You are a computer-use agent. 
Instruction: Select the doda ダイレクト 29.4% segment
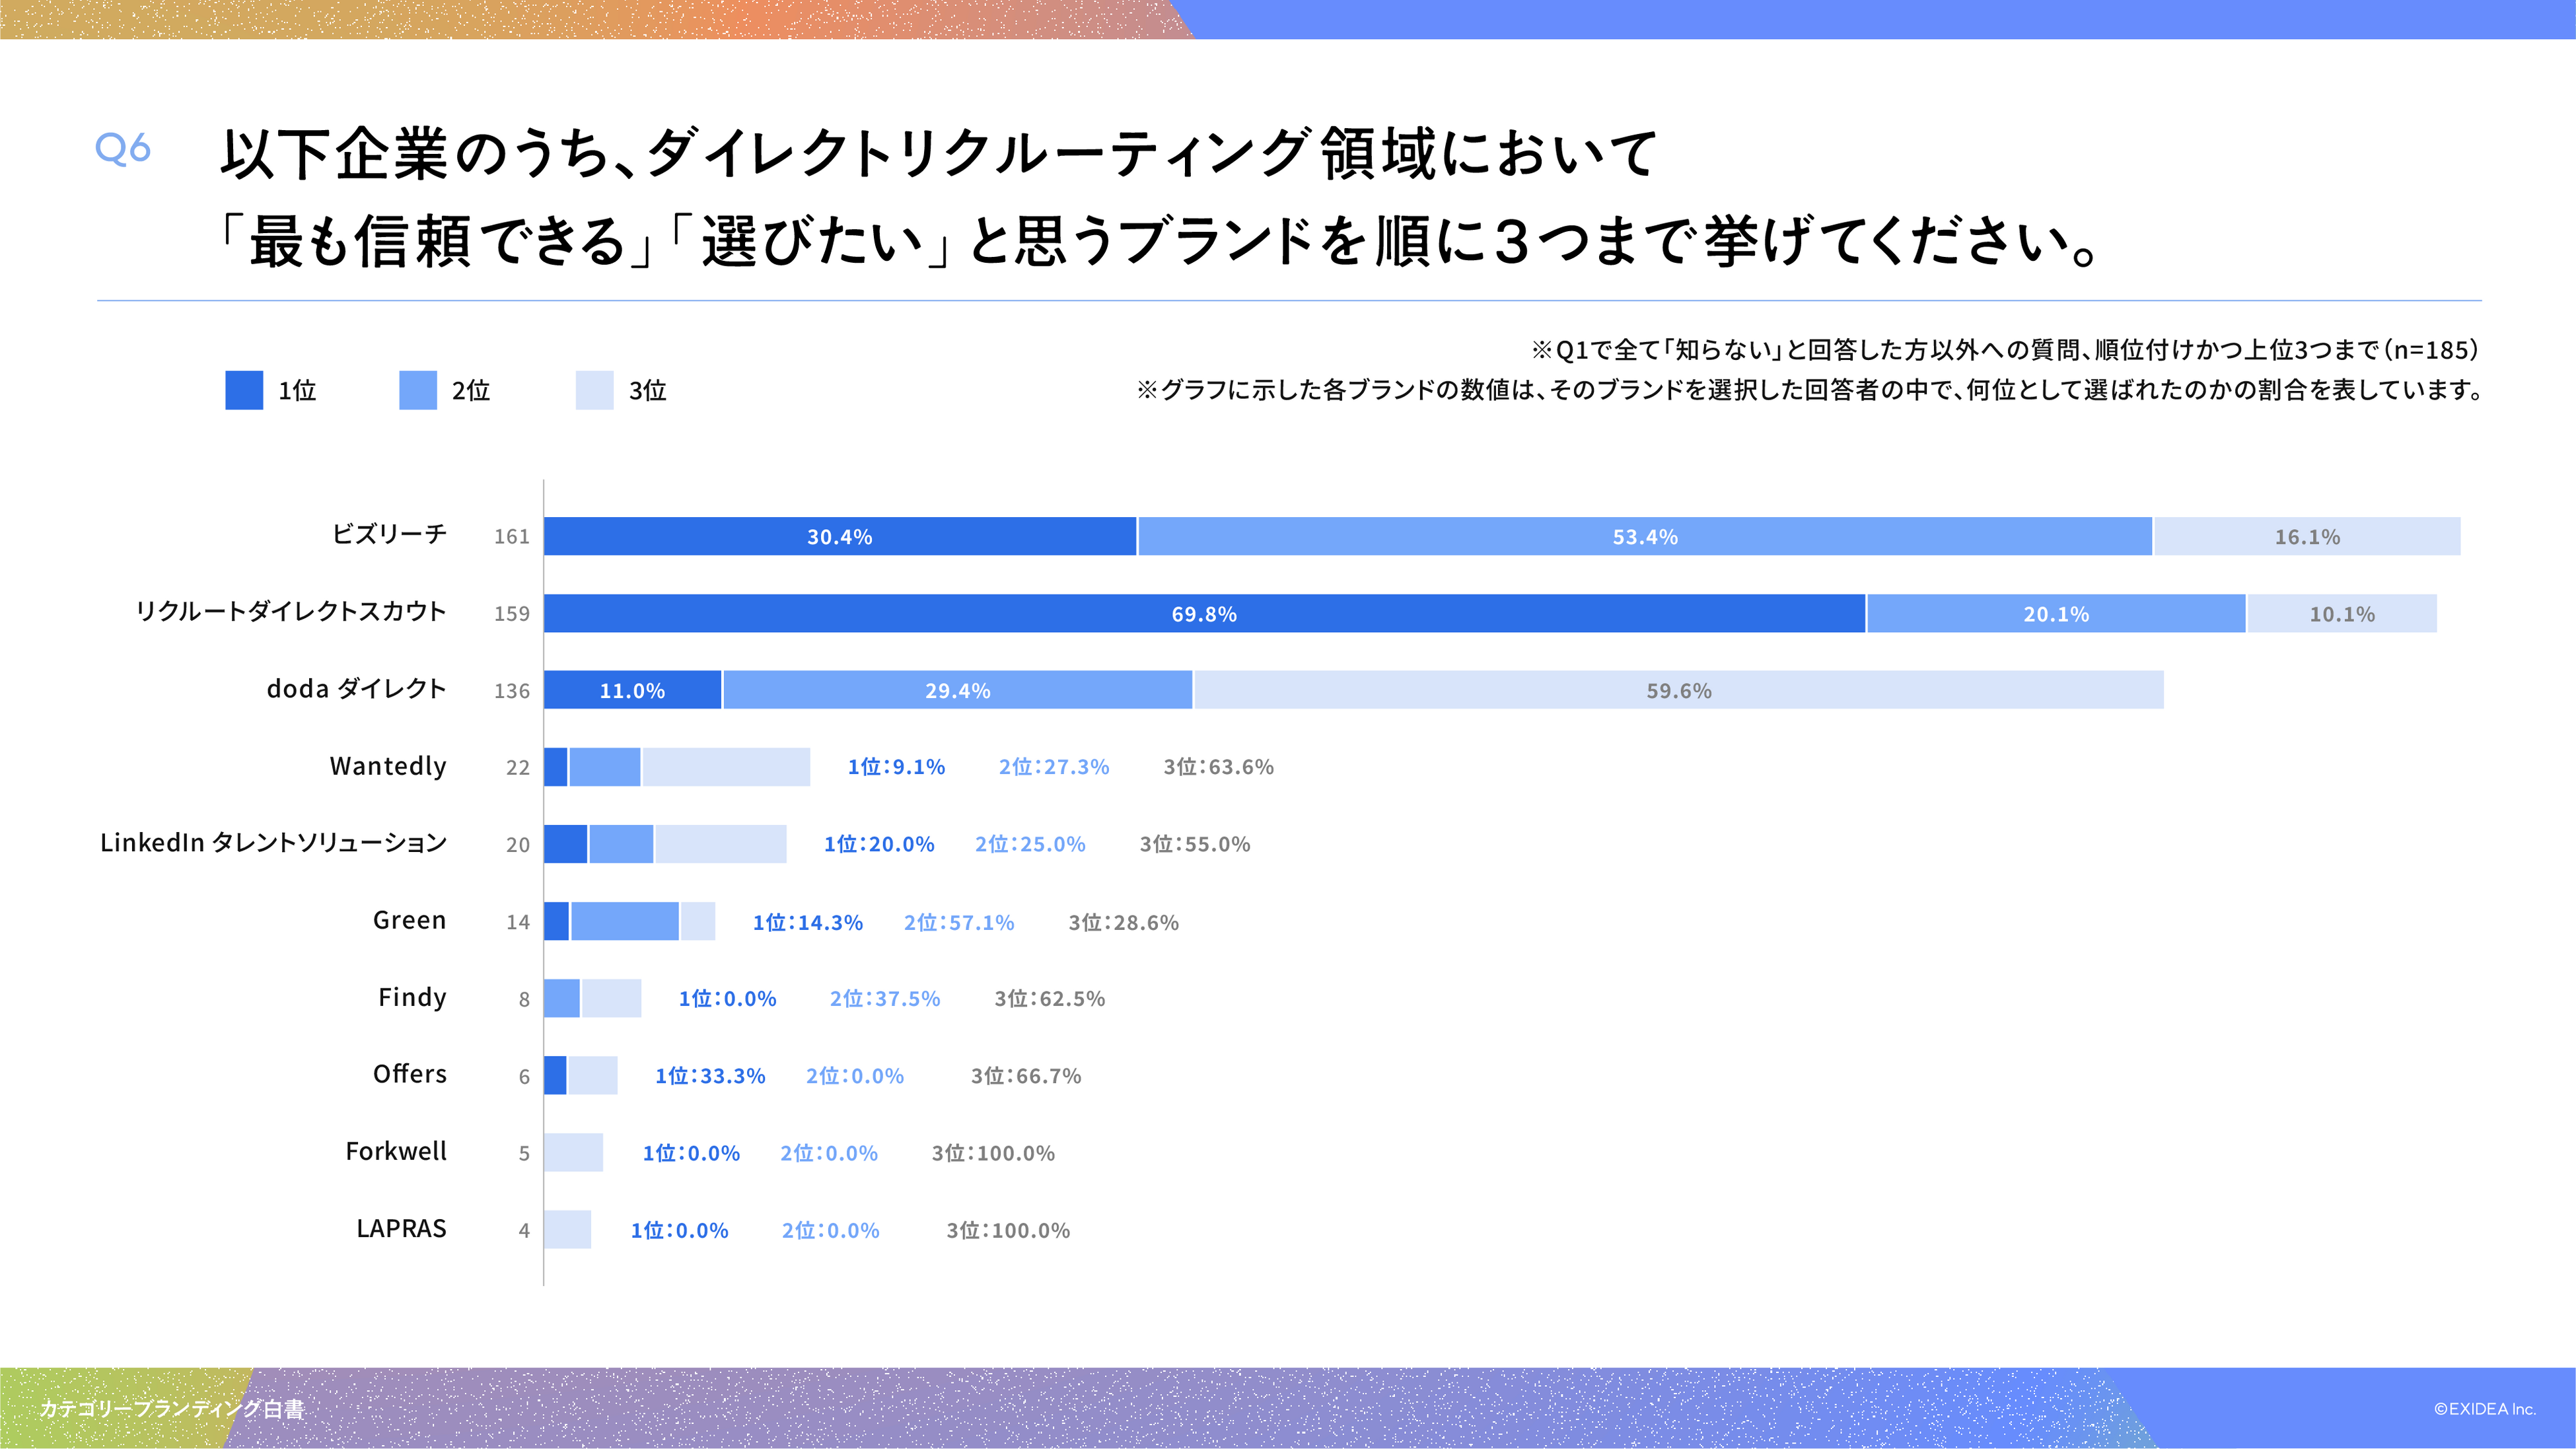click(x=957, y=691)
